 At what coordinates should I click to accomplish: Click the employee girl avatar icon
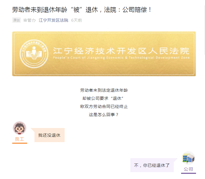[x=20, y=128]
